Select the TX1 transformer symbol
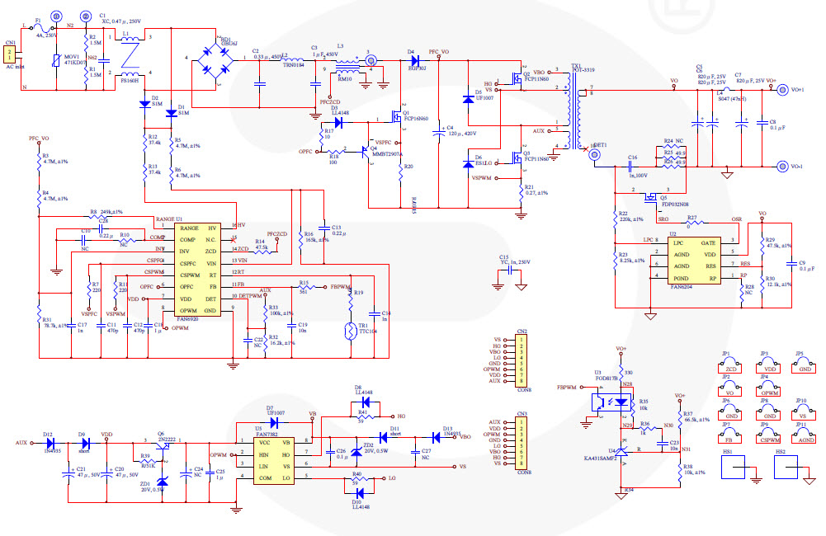The image size is (826, 536). pyautogui.click(x=571, y=108)
